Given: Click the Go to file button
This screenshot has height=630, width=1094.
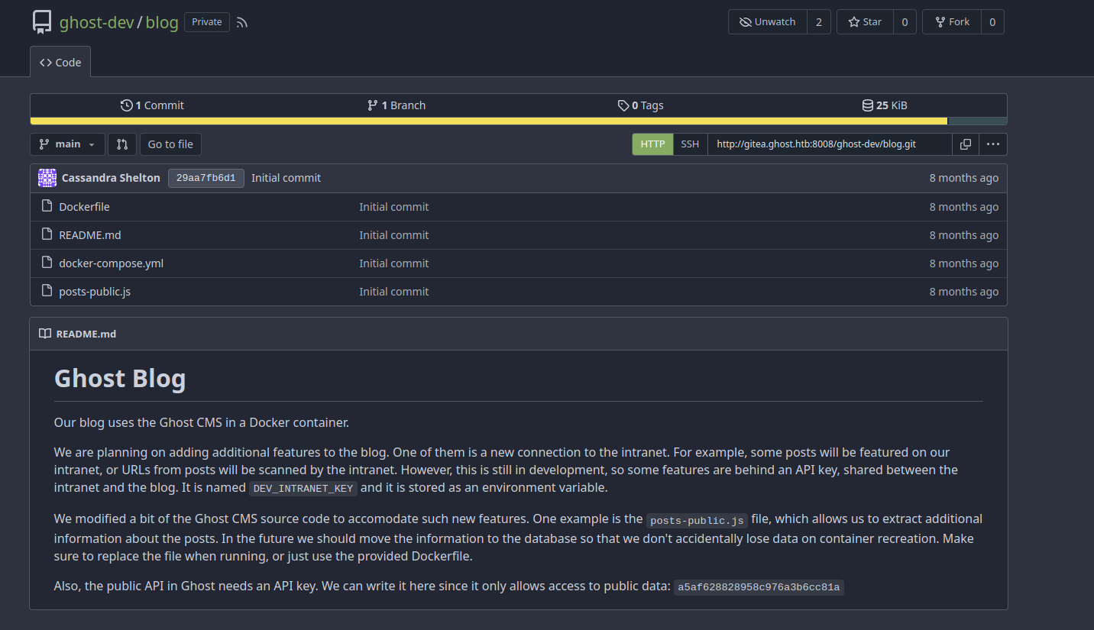Looking at the screenshot, I should (170, 144).
